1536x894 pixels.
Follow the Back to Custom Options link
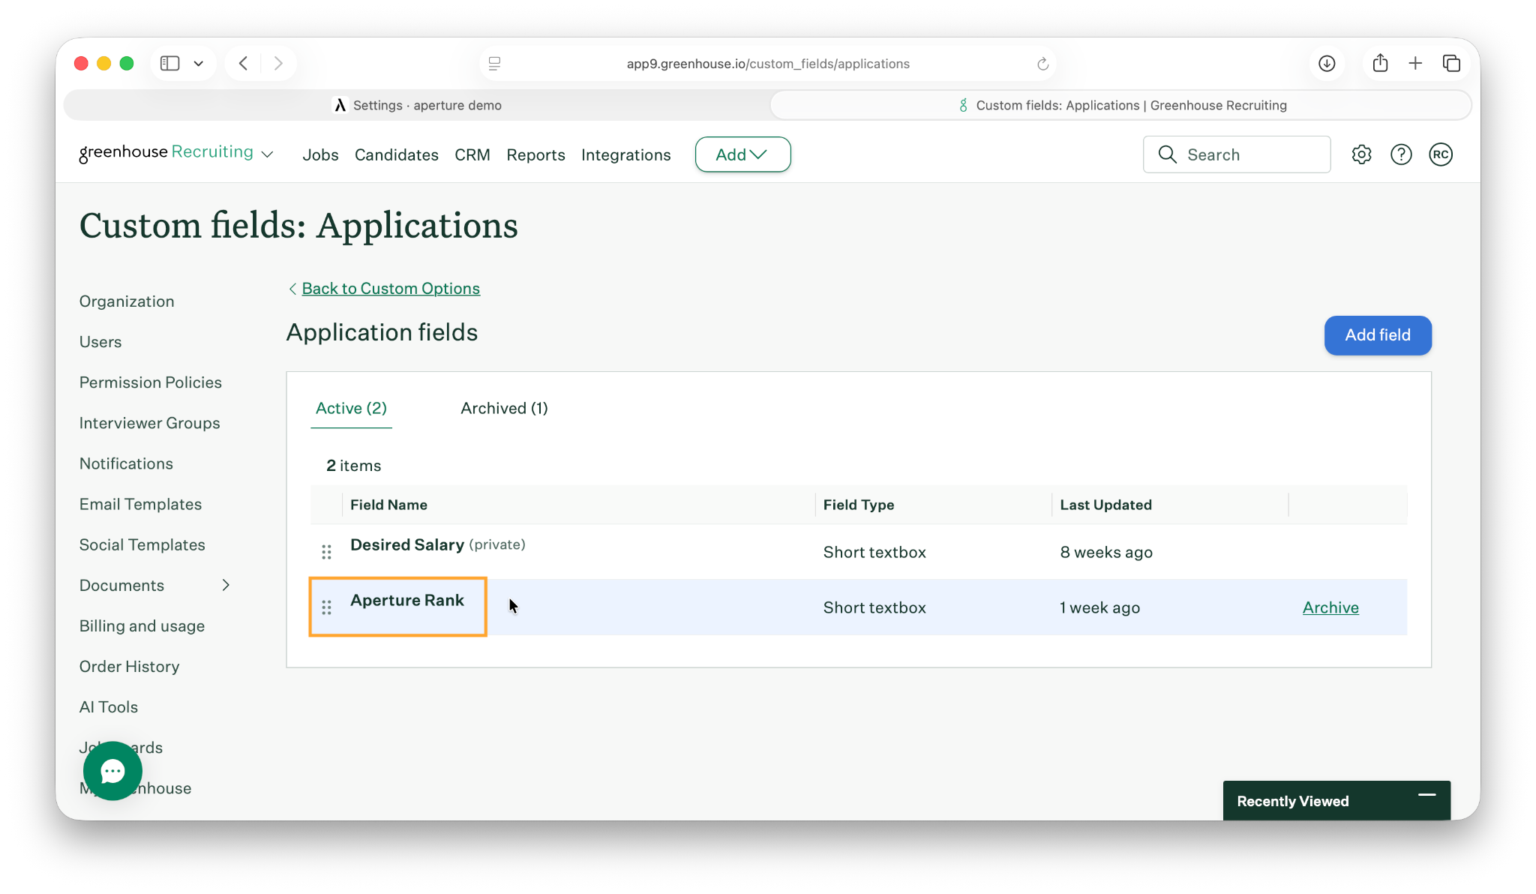tap(390, 289)
